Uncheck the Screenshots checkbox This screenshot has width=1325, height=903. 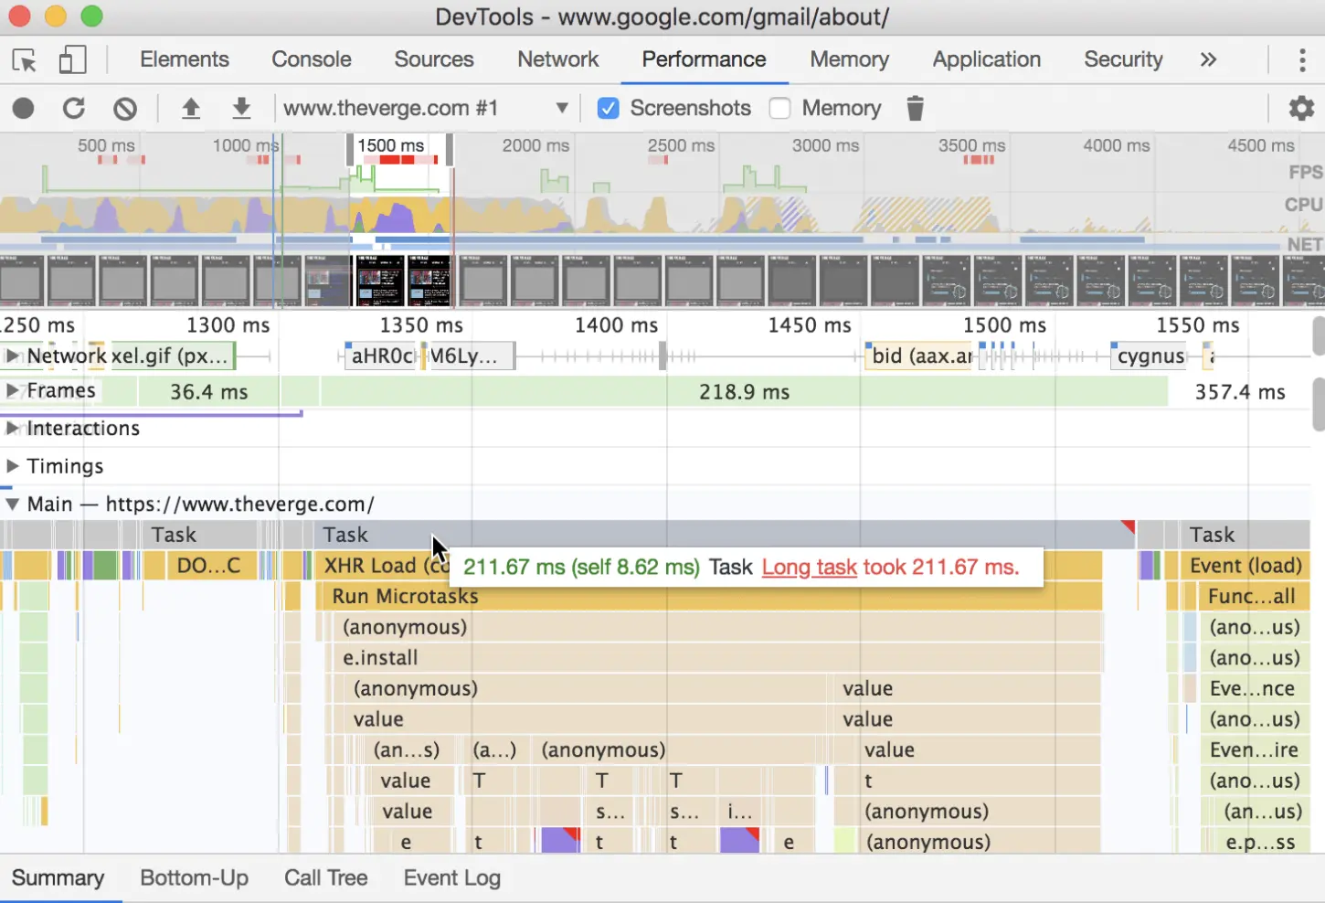pos(608,109)
